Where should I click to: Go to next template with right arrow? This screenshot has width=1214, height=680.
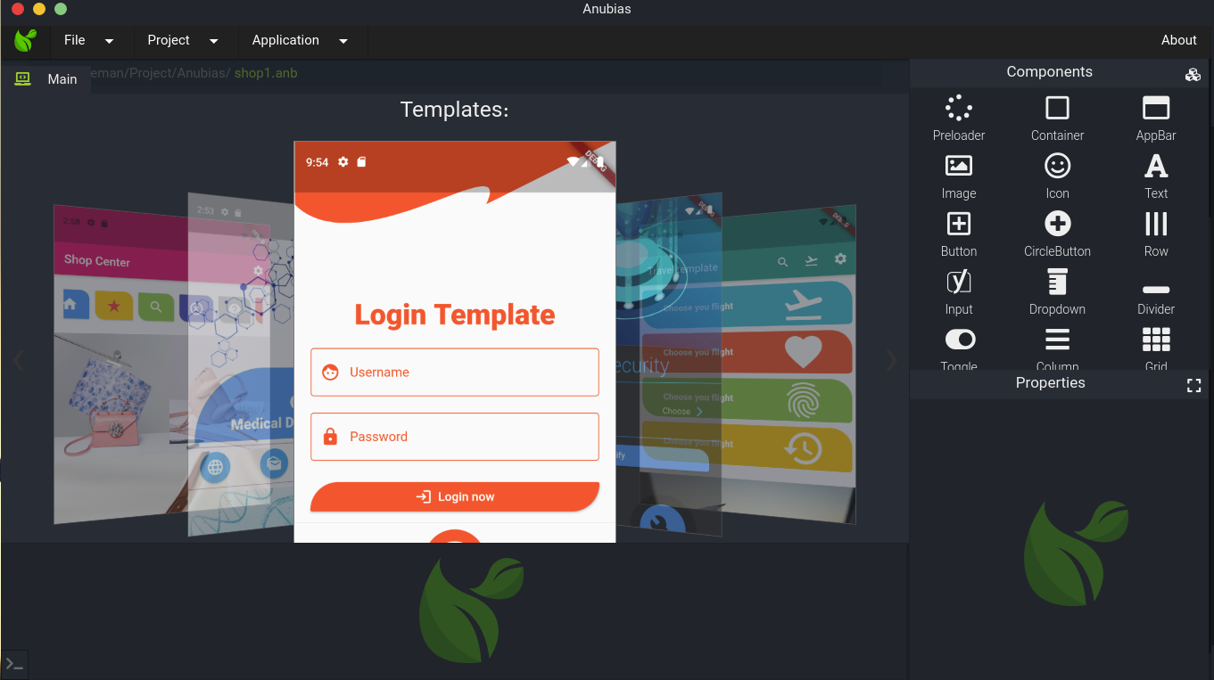click(x=891, y=360)
